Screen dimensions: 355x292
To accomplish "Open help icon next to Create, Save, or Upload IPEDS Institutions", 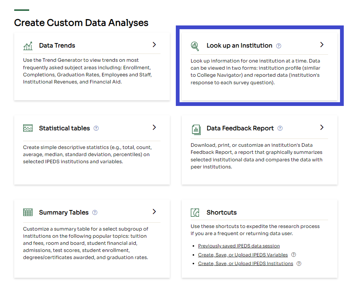I will coord(299,264).
